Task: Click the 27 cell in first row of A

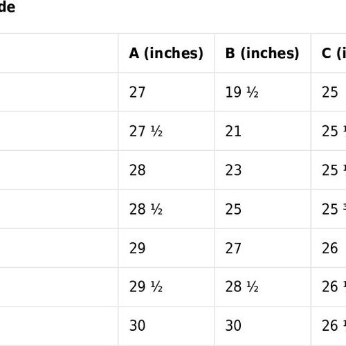Action: point(166,92)
